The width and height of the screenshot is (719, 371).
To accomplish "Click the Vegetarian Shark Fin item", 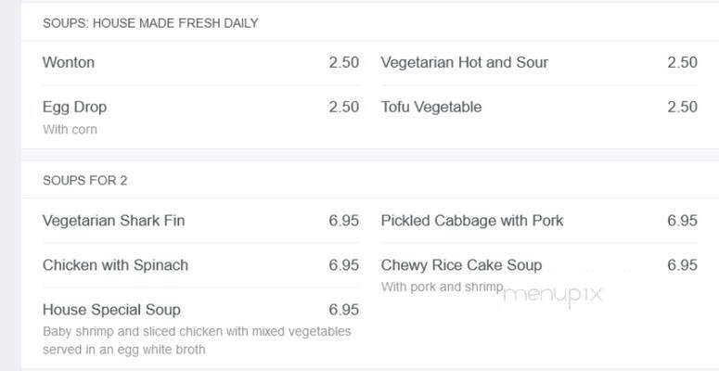I will [x=113, y=221].
